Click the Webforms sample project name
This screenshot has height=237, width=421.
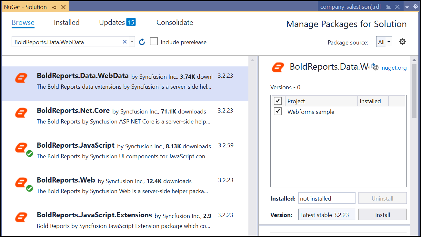coord(311,112)
